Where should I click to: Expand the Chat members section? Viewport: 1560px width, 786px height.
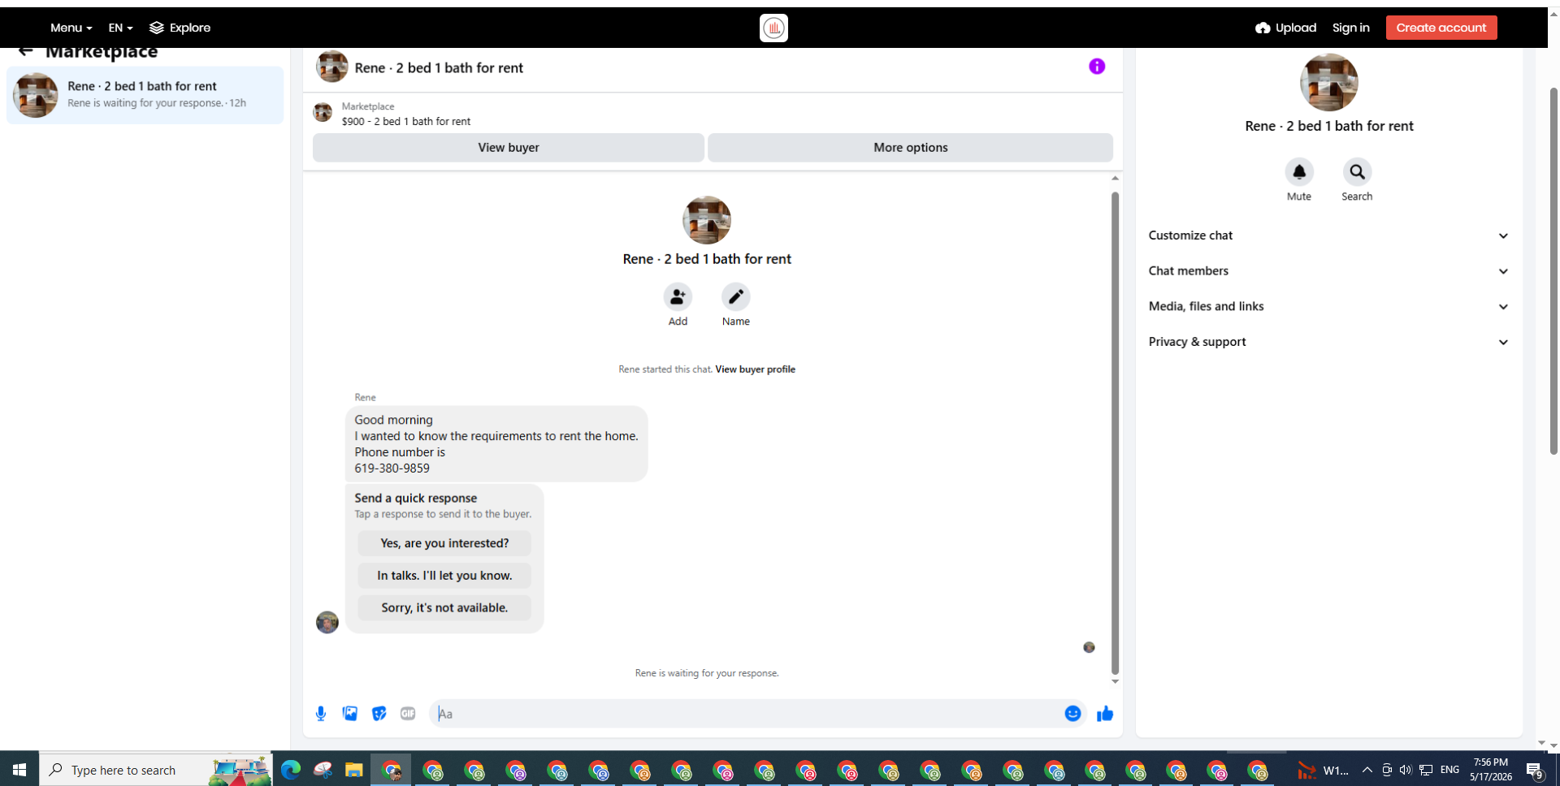1328,271
